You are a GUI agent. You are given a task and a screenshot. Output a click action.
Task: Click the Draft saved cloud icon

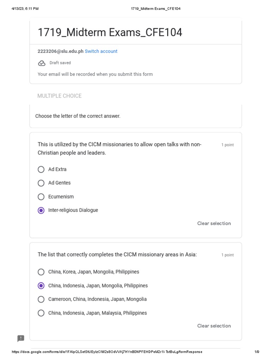[x=42, y=63]
